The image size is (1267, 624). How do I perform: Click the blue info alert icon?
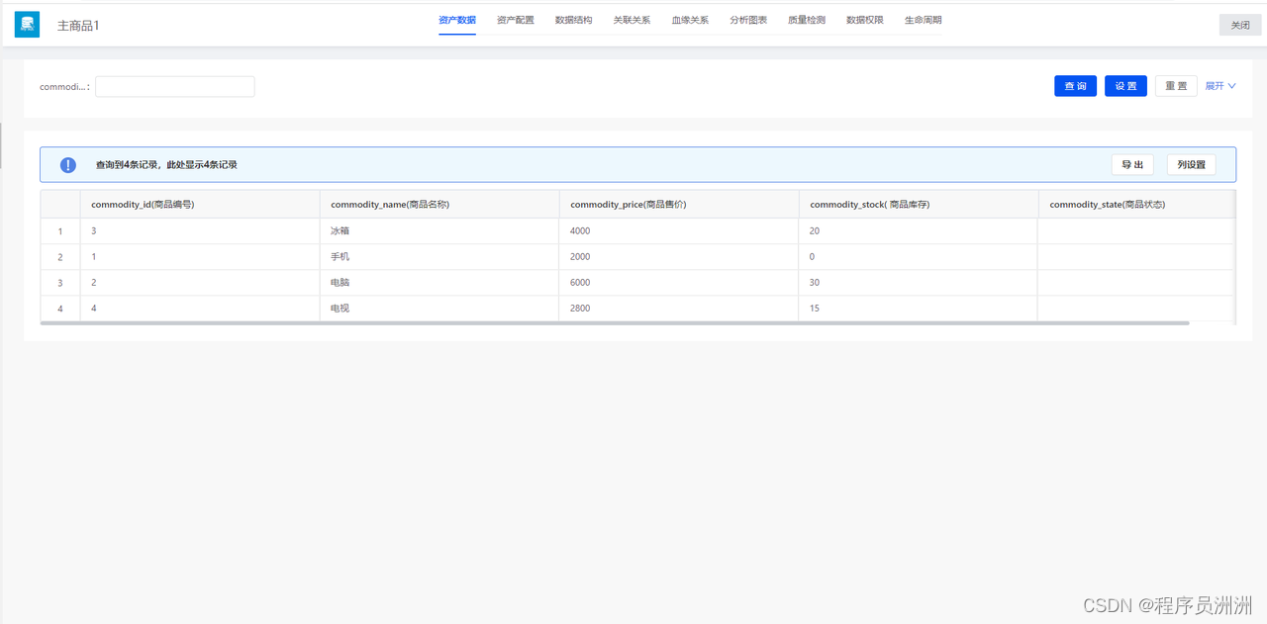68,165
